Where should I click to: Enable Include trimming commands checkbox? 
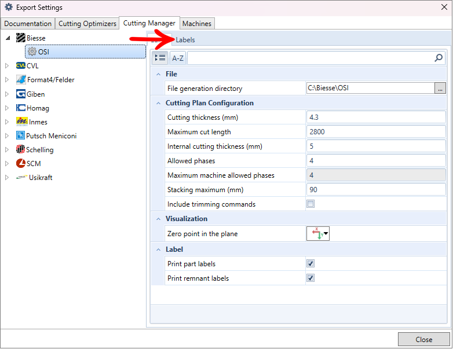click(310, 204)
